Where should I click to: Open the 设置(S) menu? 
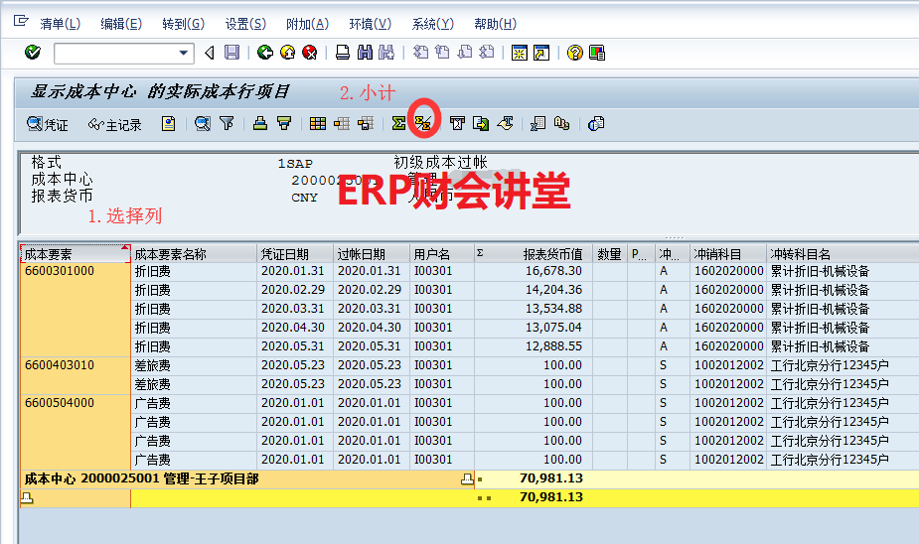tap(245, 24)
